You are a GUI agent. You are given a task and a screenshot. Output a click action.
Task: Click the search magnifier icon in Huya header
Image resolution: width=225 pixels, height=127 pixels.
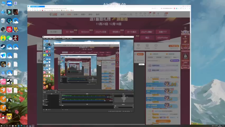click(131, 14)
